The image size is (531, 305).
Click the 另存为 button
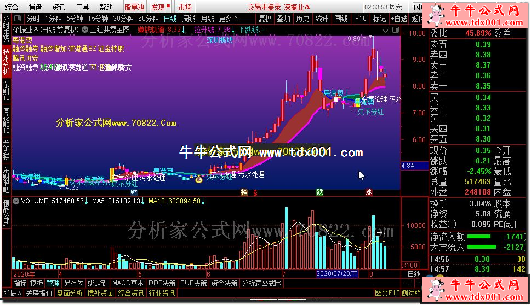point(73,283)
